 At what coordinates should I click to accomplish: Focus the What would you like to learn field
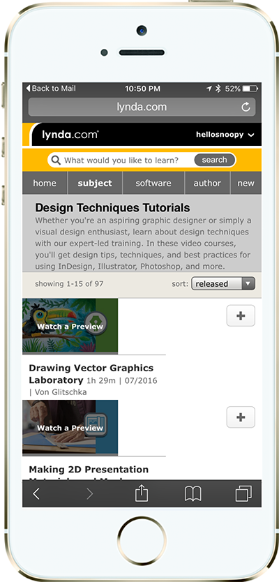tap(121, 161)
